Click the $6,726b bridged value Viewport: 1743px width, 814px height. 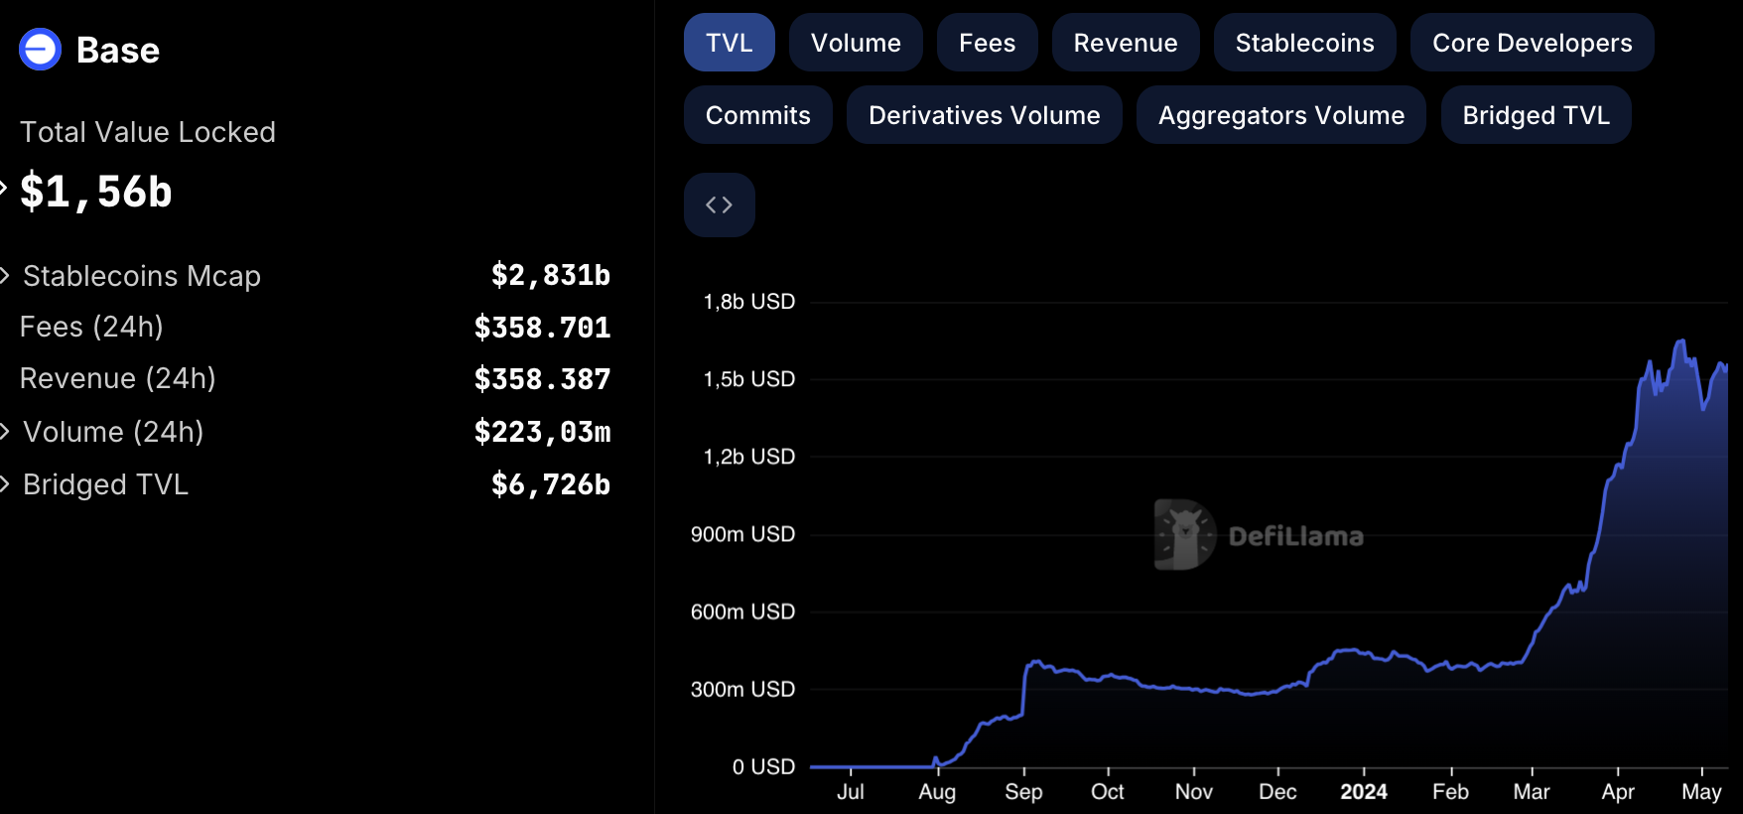551,484
